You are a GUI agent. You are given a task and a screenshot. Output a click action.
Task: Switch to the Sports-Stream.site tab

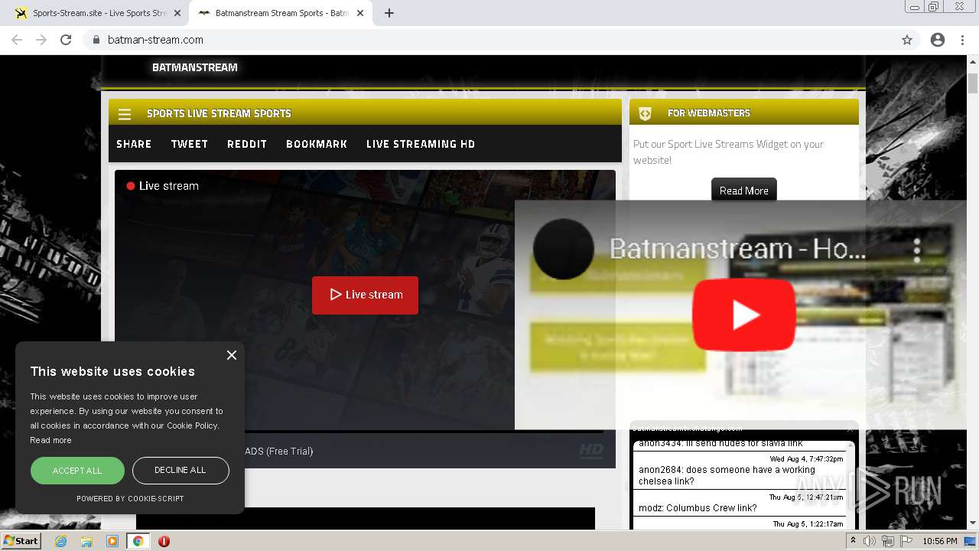97,13
